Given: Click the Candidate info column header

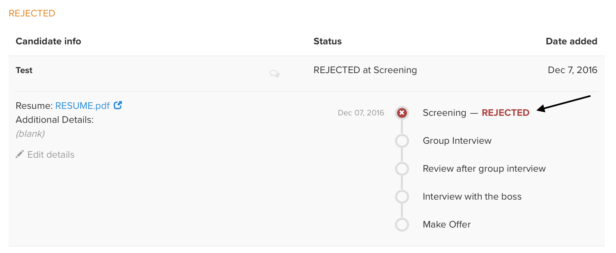Looking at the screenshot, I should 48,41.
